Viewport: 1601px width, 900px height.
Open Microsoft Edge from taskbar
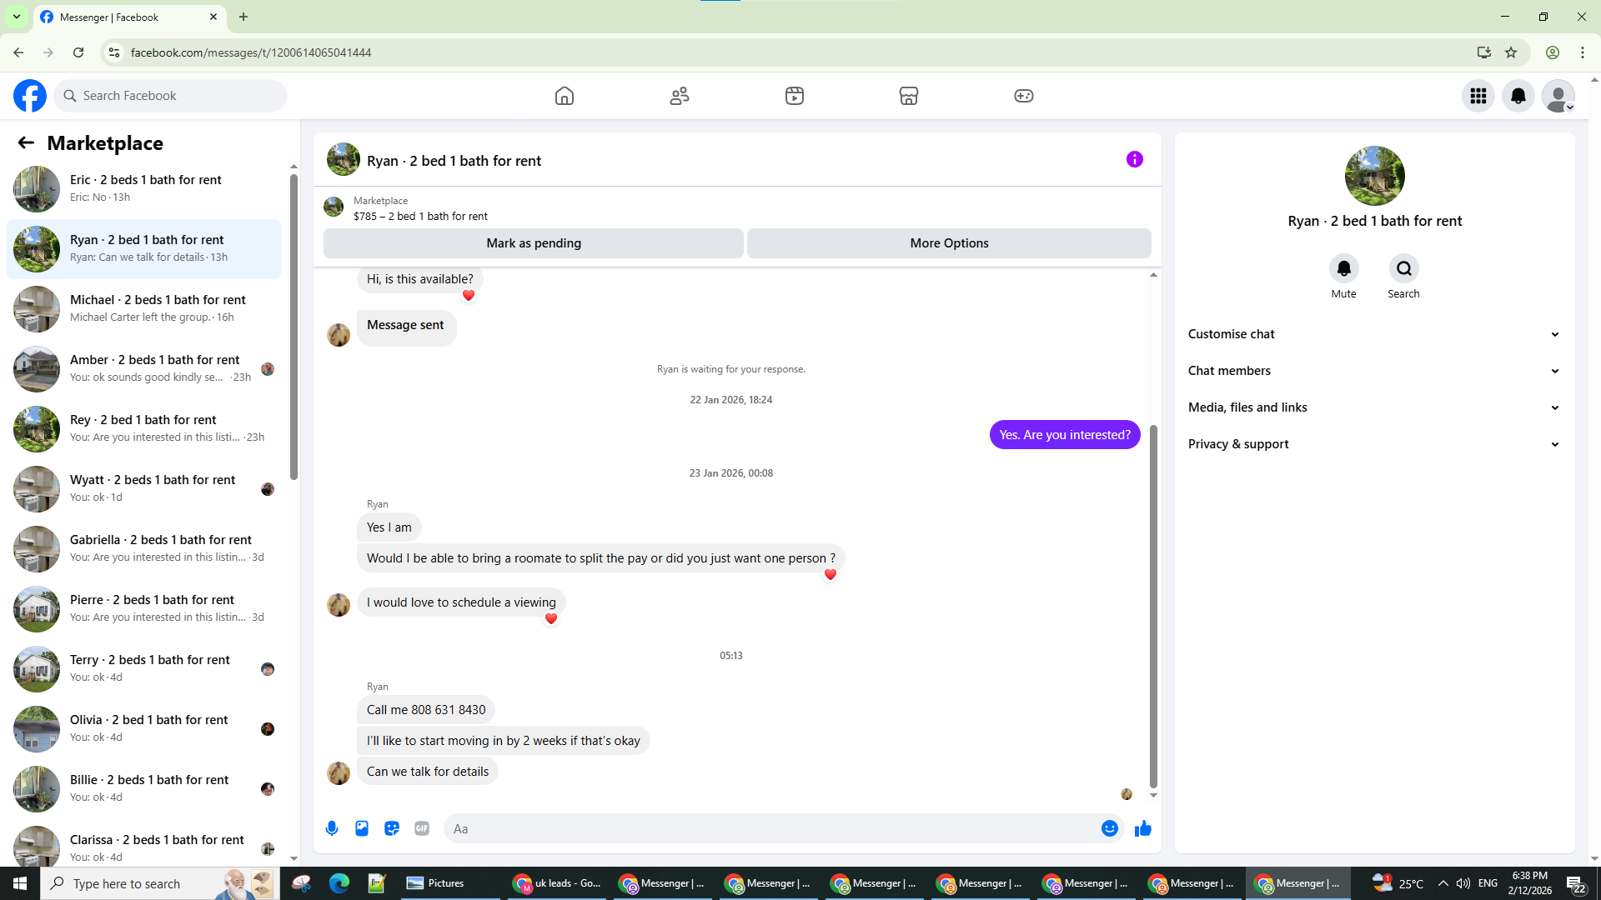[x=339, y=883]
